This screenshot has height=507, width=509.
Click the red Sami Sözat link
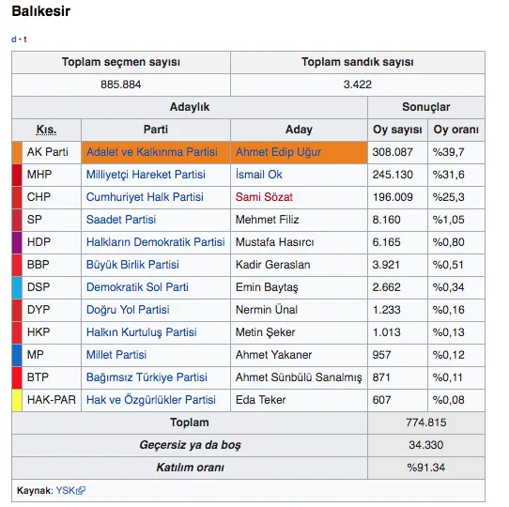(x=264, y=197)
